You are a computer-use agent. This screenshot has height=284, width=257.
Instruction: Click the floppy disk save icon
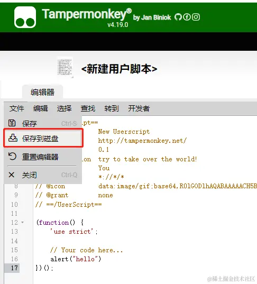(x=12, y=123)
